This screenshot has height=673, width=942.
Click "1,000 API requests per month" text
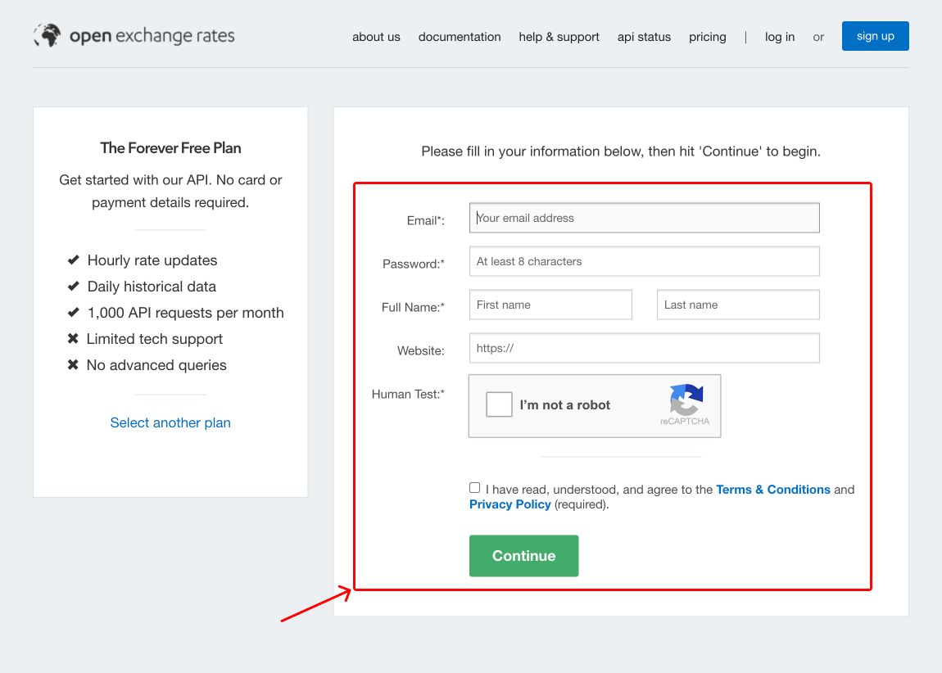[185, 313]
